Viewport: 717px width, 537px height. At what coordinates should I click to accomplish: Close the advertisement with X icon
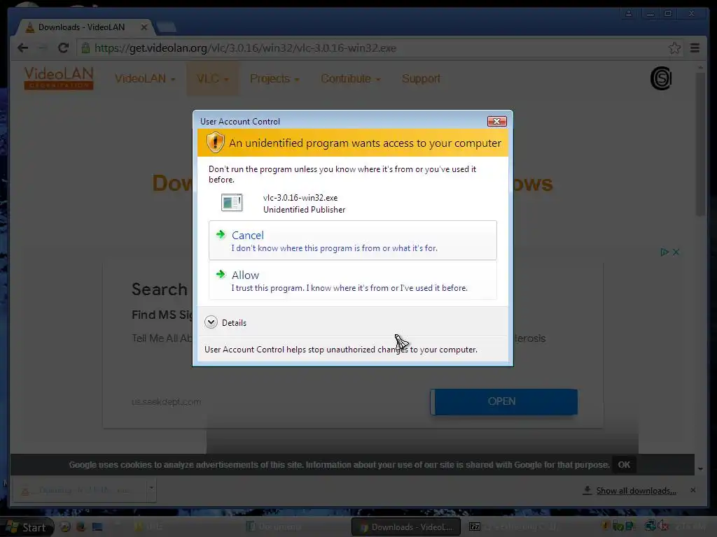pos(676,252)
